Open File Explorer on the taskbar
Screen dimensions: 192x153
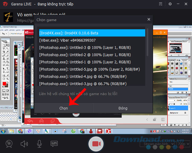[12, 131]
